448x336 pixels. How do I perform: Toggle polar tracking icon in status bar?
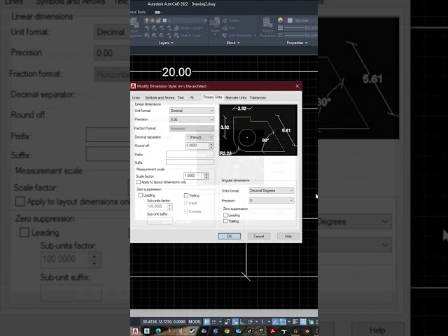coord(250,322)
